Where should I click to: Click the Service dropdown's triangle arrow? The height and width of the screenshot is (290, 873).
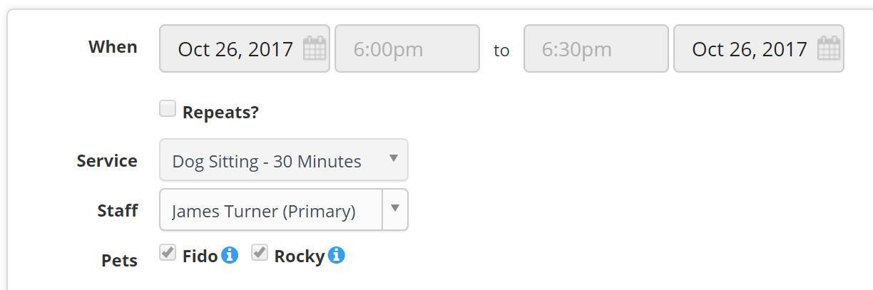[394, 159]
